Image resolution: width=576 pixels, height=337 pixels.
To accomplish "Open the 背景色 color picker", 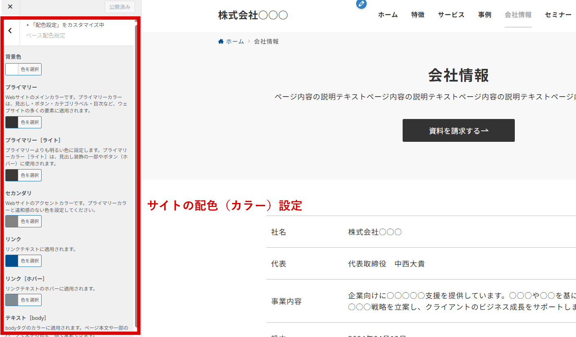I will (23, 69).
